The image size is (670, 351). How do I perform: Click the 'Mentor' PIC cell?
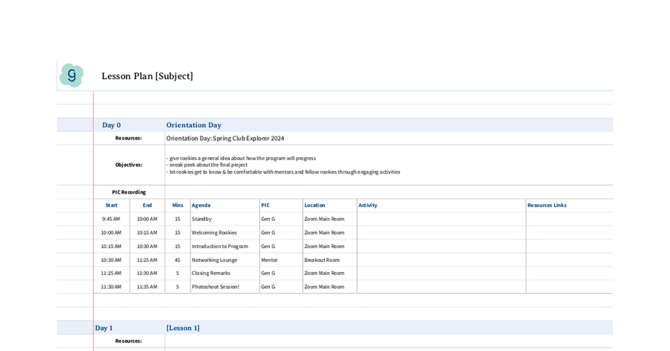[269, 260]
